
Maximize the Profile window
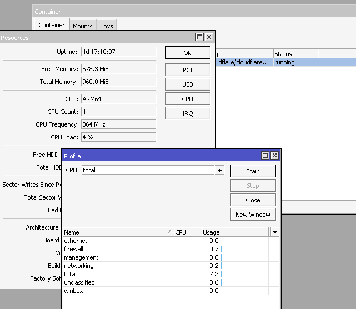[265, 156]
